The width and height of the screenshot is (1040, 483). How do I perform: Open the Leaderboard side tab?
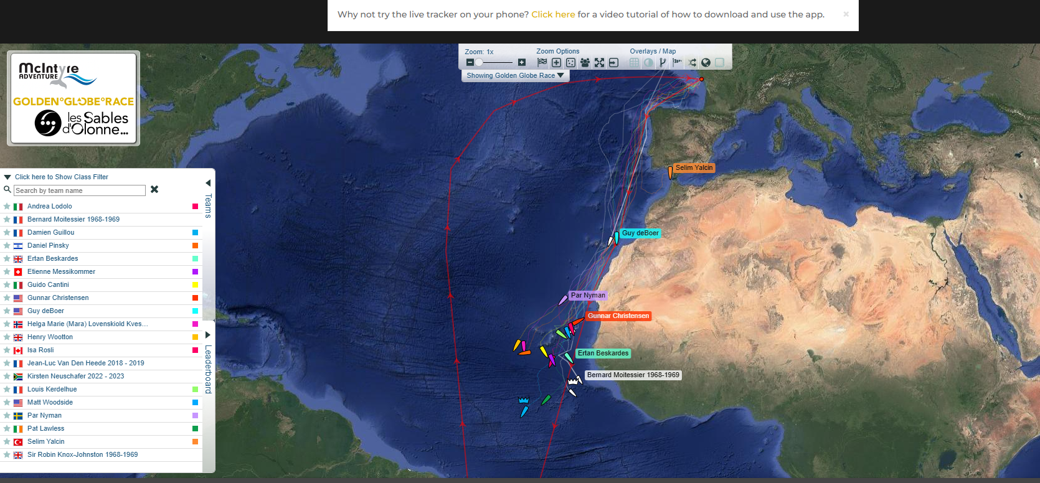tap(208, 369)
